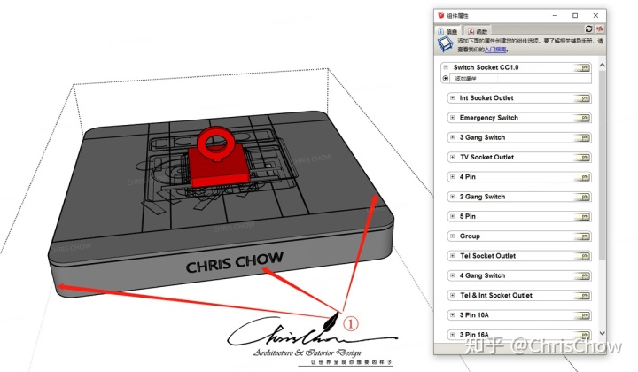
Task: Click the SketchUp logo in dialog title bar
Action: [440, 15]
